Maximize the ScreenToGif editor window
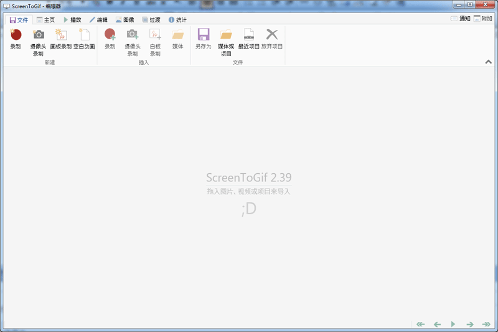The height and width of the screenshot is (332, 498). (x=470, y=5)
